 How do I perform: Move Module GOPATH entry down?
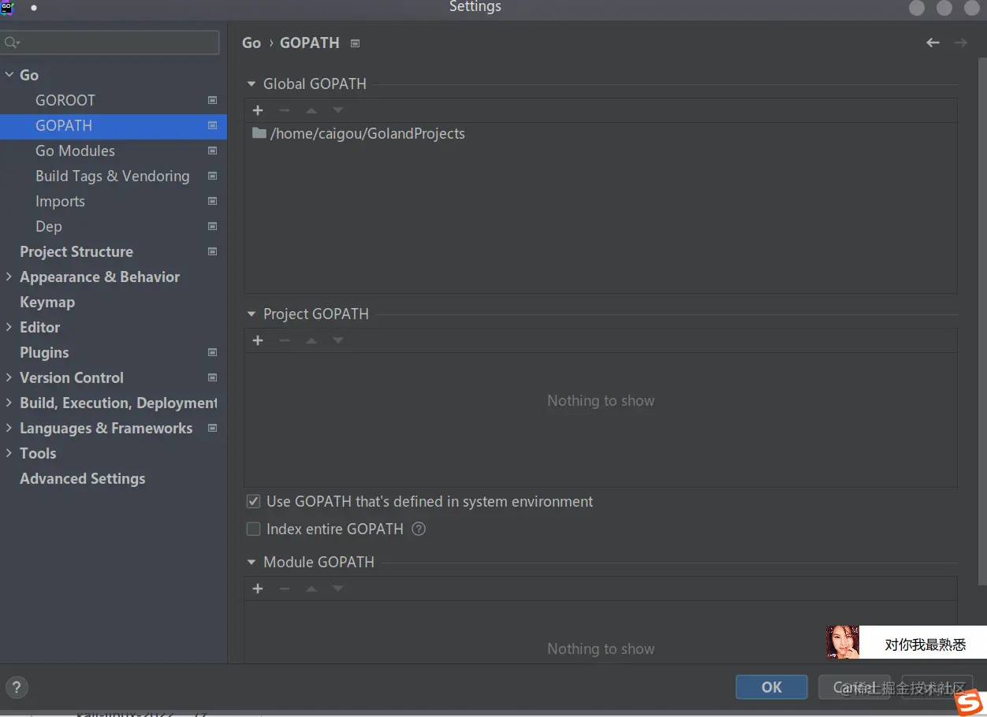pyautogui.click(x=338, y=589)
